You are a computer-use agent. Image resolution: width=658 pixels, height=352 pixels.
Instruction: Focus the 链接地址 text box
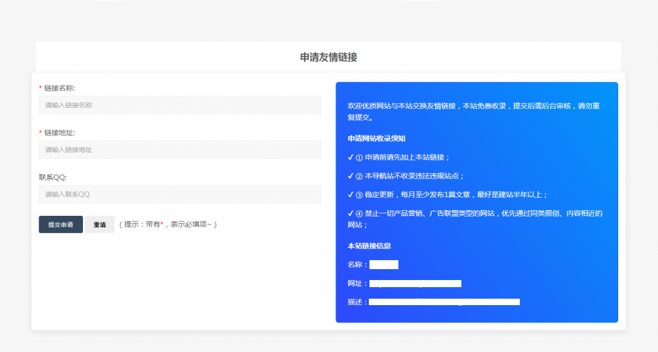179,150
